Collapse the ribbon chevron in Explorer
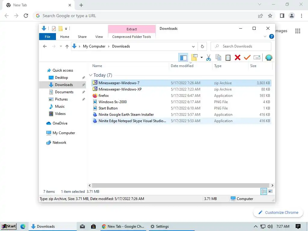This screenshot has width=308, height=231. (265, 36)
